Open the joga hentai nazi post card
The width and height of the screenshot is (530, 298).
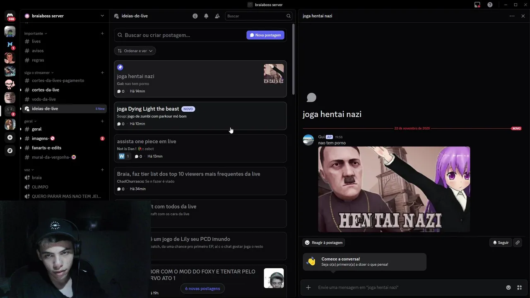pyautogui.click(x=200, y=79)
